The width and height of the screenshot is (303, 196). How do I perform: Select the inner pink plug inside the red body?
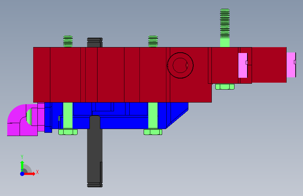pyautogui.click(x=243, y=66)
